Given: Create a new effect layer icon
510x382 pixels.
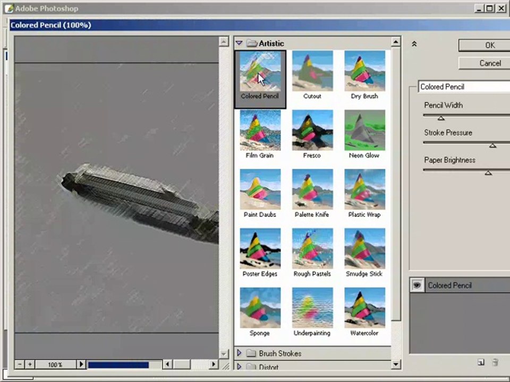Looking at the screenshot, I should (481, 362).
